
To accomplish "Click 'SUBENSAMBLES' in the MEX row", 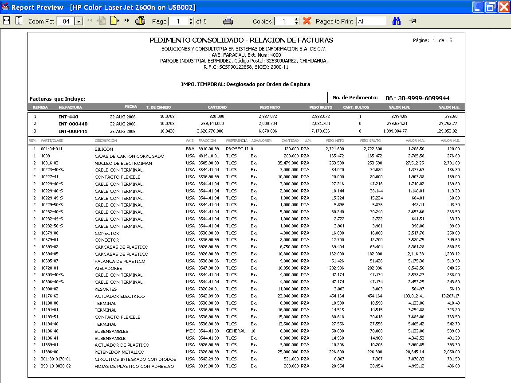I will (111, 331).
